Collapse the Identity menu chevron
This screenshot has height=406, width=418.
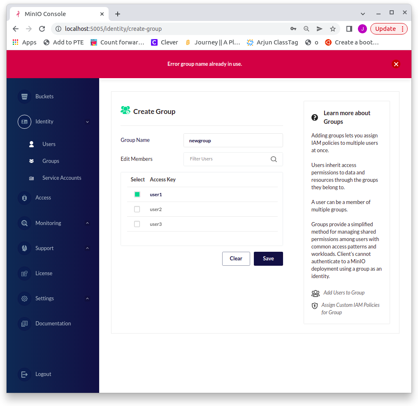87,122
